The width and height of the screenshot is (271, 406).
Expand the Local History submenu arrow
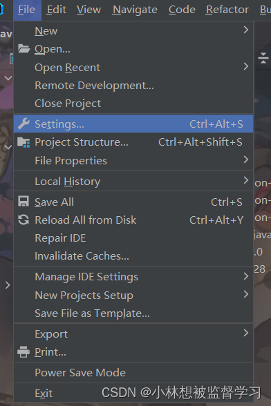point(246,180)
